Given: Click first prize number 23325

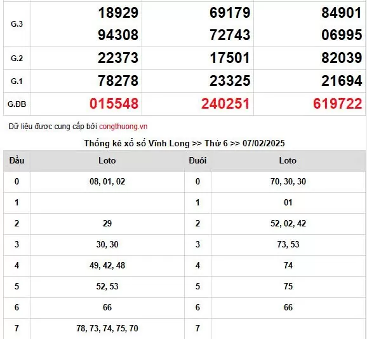Looking at the screenshot, I should [230, 81].
